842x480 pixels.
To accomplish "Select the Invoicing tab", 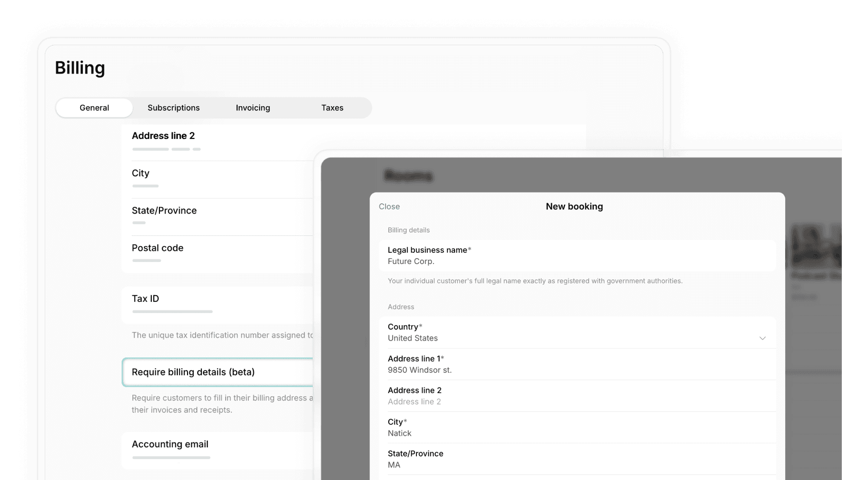I will tap(252, 108).
